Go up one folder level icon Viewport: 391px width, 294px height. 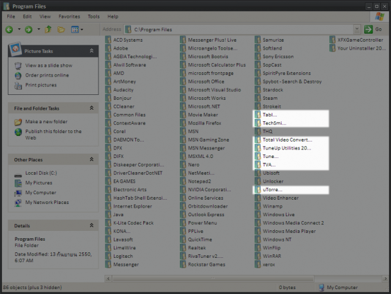(x=48, y=29)
